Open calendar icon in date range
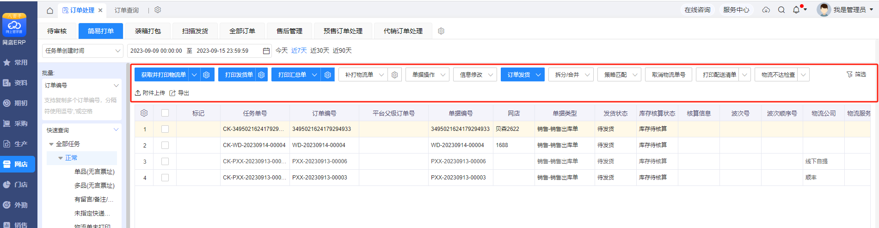This screenshot has width=879, height=228. 266,51
